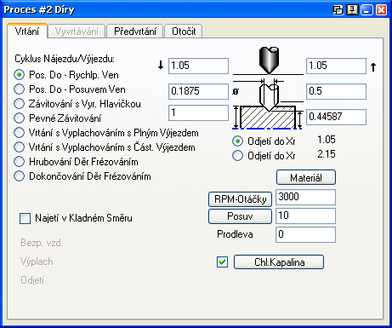
Task: Open the Materiál button
Action: (306, 177)
